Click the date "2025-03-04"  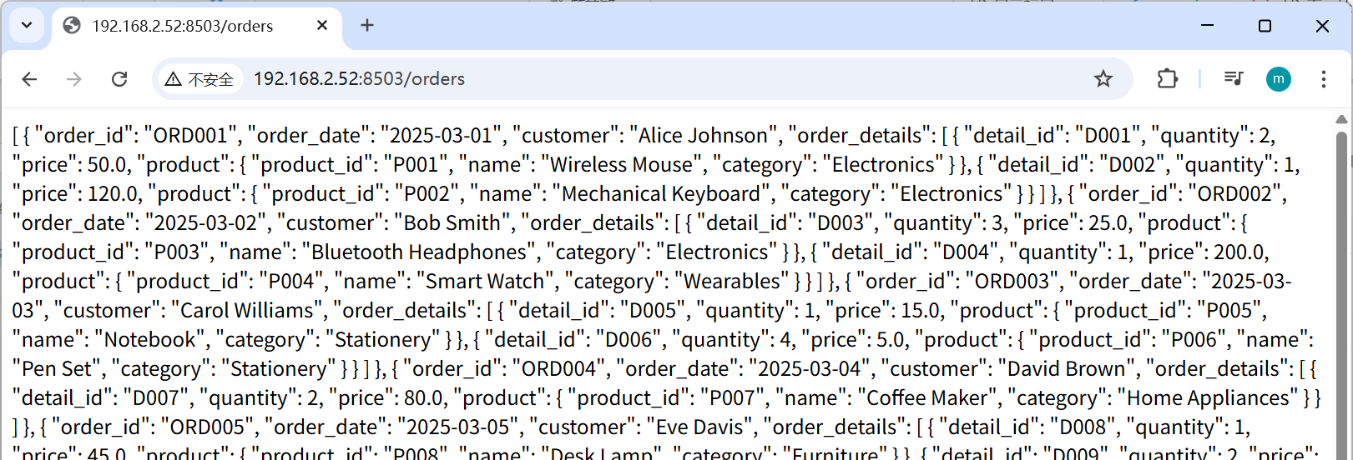(x=810, y=368)
